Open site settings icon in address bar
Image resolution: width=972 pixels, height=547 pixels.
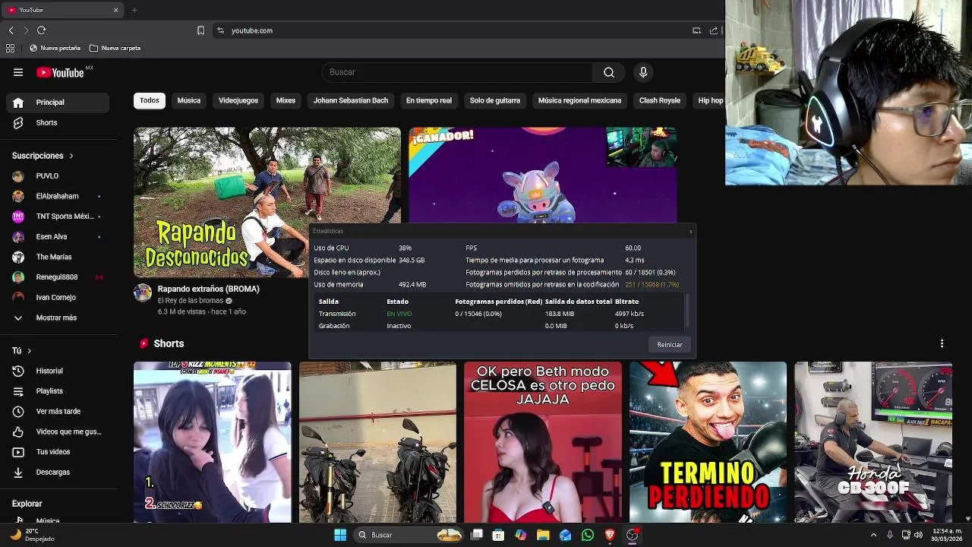(x=220, y=30)
